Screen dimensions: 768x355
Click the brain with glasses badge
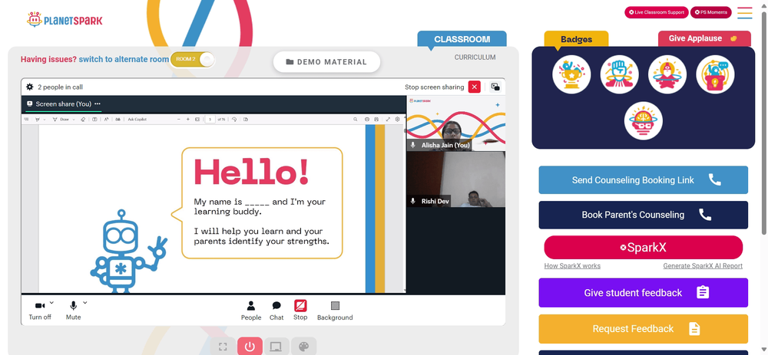coord(643,122)
